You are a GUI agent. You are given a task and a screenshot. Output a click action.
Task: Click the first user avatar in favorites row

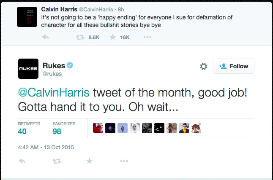pos(98,128)
